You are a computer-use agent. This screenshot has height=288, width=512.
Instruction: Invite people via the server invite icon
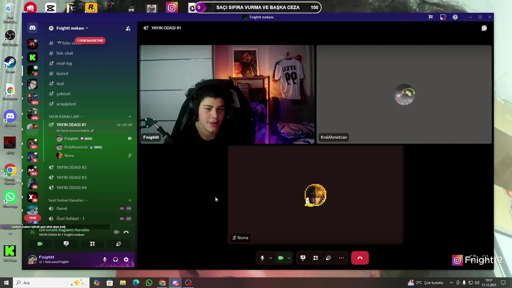(128, 28)
